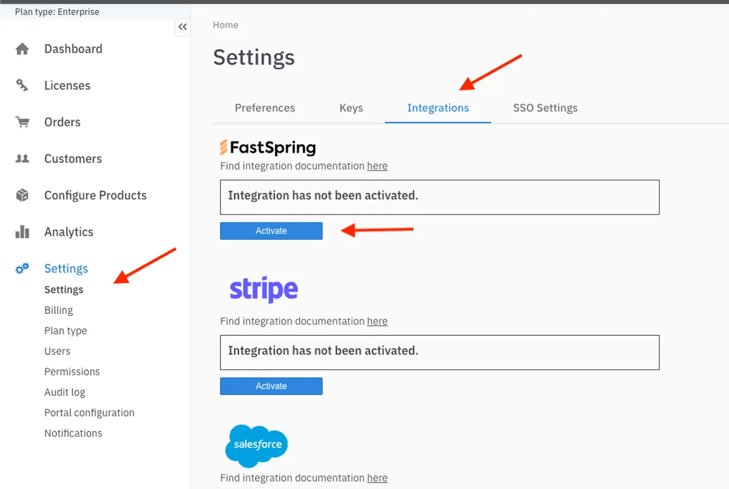Open Salesforce documentation via the here link
Screen dimensions: 729x489
coord(377,478)
